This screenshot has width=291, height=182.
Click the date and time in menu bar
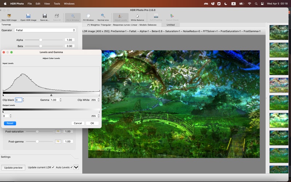click(x=277, y=4)
